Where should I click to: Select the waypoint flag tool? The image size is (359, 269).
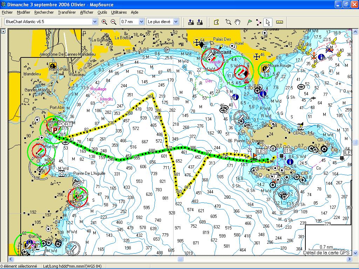pyautogui.click(x=249, y=22)
